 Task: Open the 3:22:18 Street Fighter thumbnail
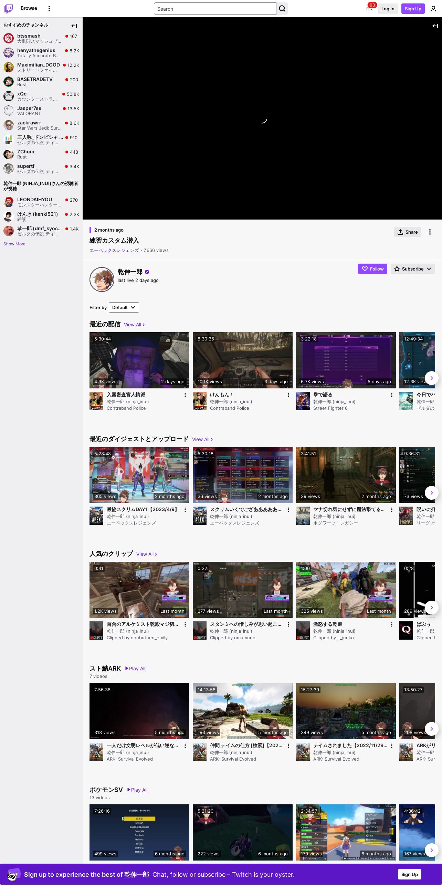[x=346, y=360]
